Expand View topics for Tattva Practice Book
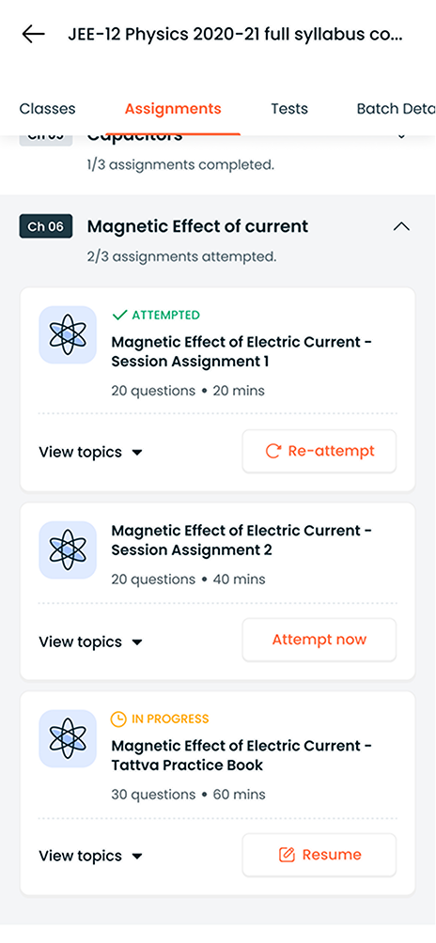The image size is (436, 943). pos(91,856)
